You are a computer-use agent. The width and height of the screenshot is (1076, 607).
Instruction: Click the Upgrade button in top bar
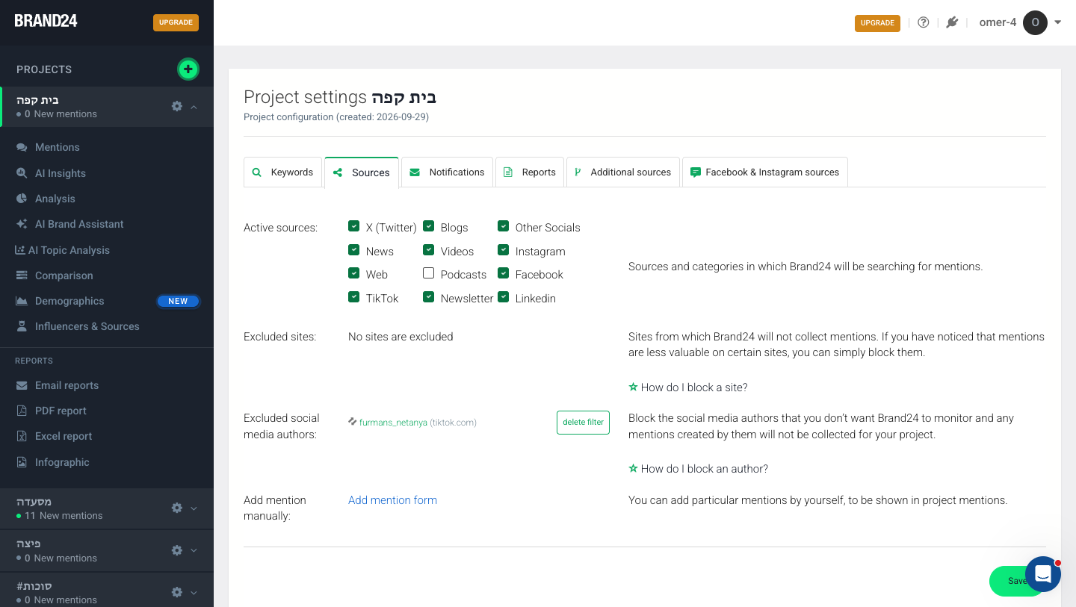(877, 23)
